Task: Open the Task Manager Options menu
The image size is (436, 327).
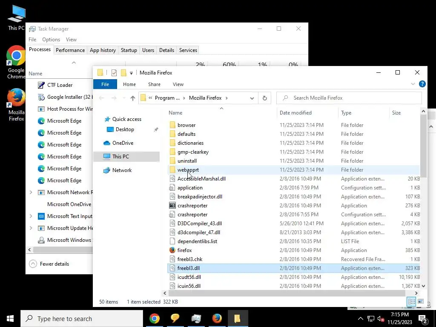Action: (x=51, y=40)
